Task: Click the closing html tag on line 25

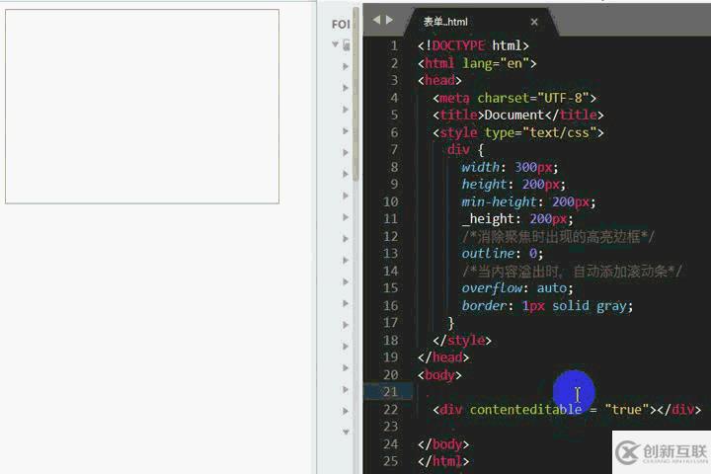Action: [443, 461]
